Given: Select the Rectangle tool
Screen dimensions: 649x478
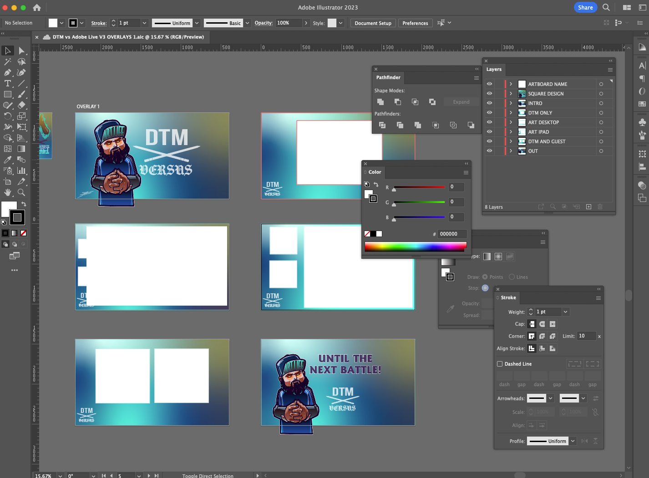Looking at the screenshot, I should click(8, 94).
